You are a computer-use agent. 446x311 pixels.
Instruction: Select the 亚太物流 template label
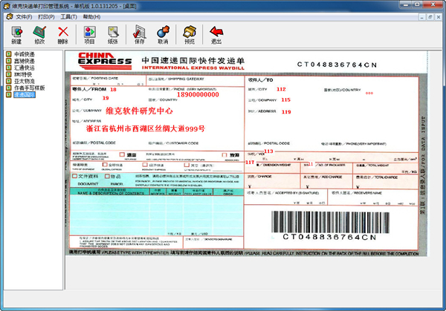click(25, 81)
